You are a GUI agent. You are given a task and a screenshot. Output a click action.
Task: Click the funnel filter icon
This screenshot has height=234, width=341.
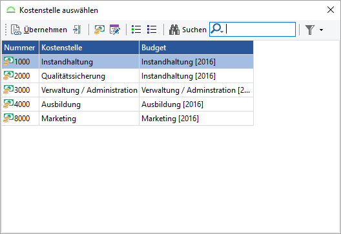click(x=310, y=30)
